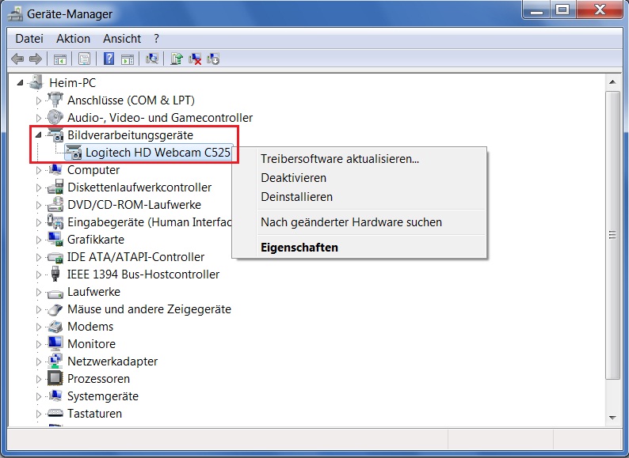Expand the Anschlüsse (COM & LPT) node
The height and width of the screenshot is (458, 629).
(39, 100)
